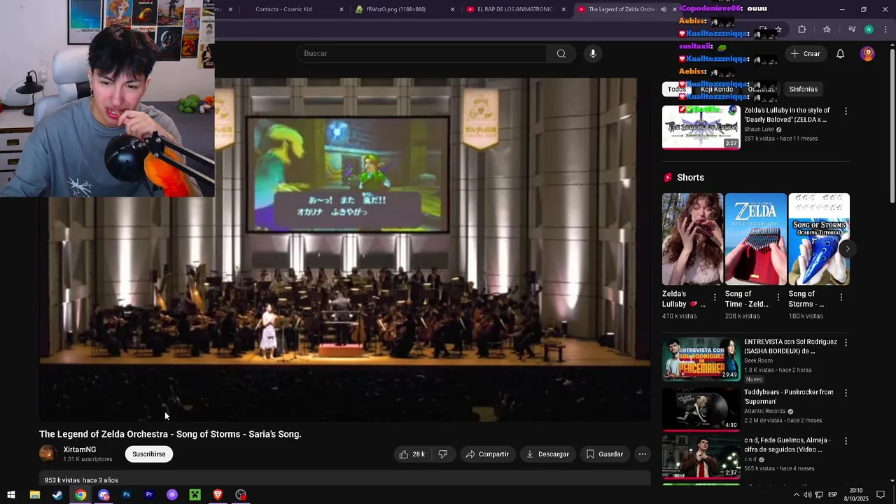Open network icon in system tray
Viewport: 896px width, 504px height.
819,495
